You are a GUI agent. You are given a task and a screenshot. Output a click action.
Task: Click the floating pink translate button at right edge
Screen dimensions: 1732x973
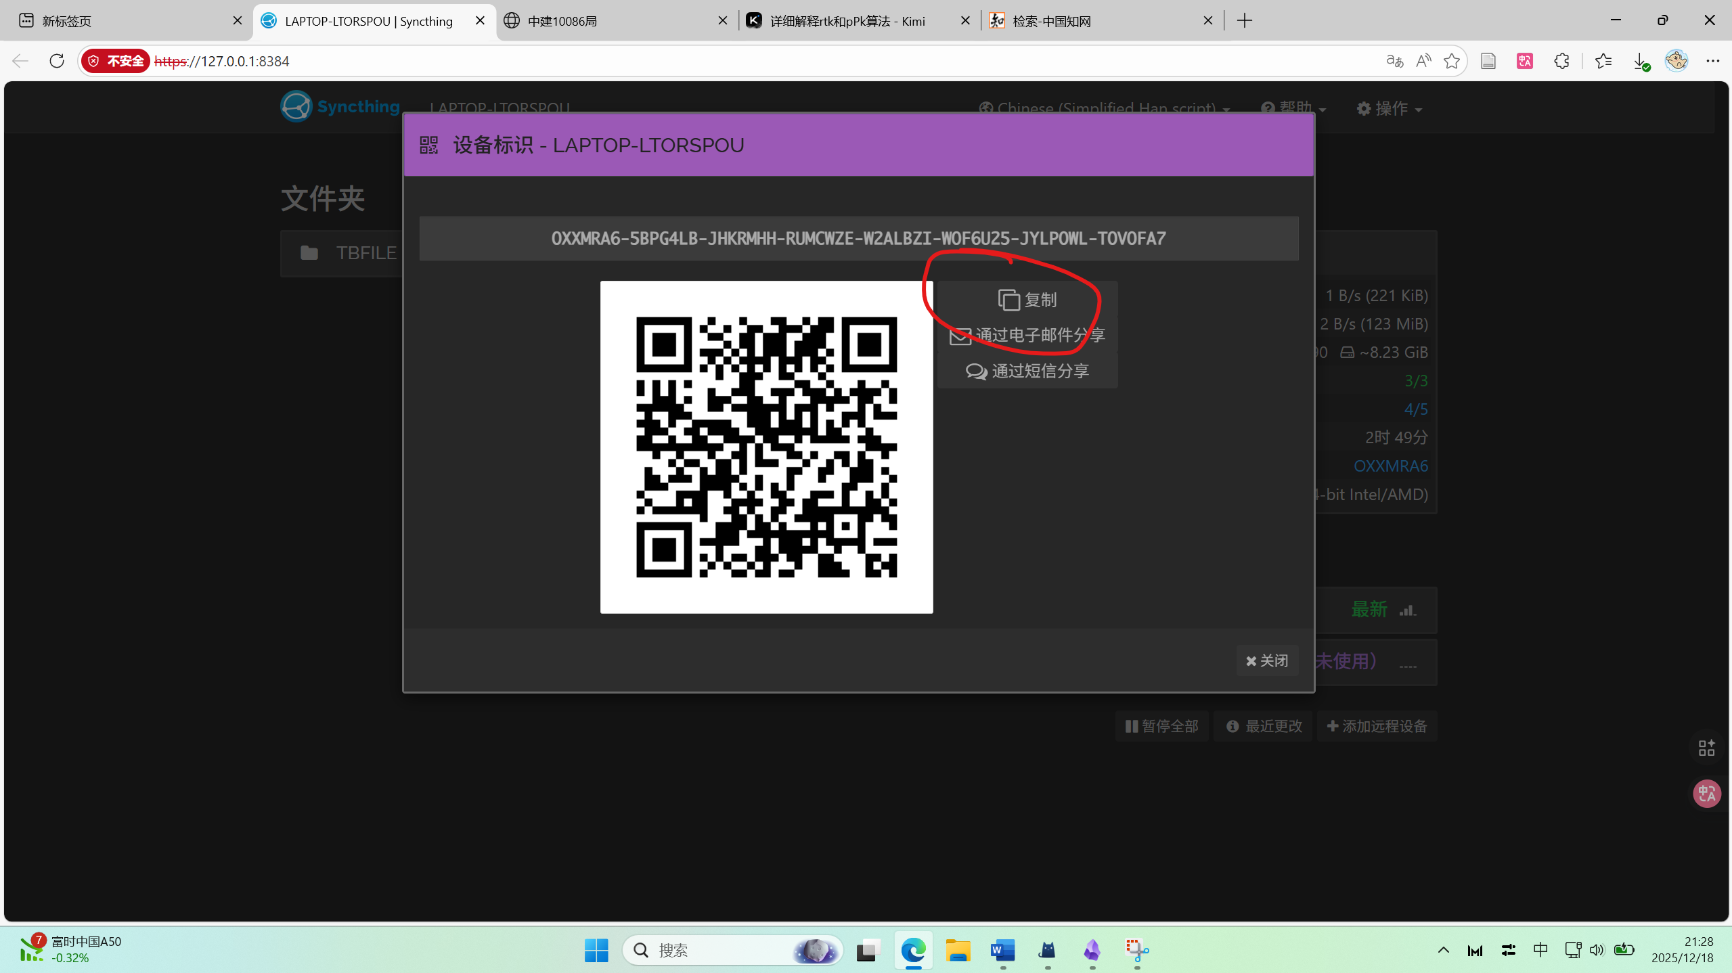tap(1706, 793)
